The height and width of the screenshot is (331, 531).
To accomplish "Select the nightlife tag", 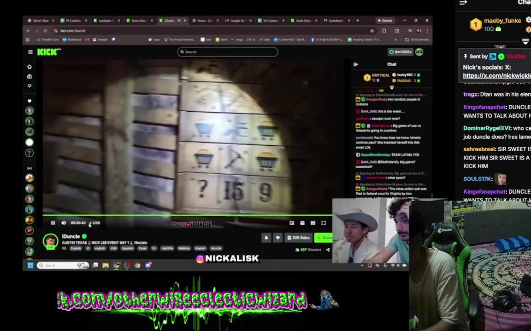I will click(167, 248).
